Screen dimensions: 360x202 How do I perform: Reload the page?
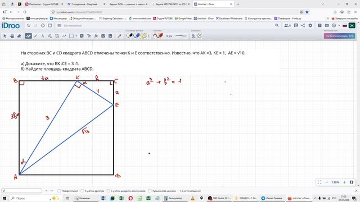25,12
